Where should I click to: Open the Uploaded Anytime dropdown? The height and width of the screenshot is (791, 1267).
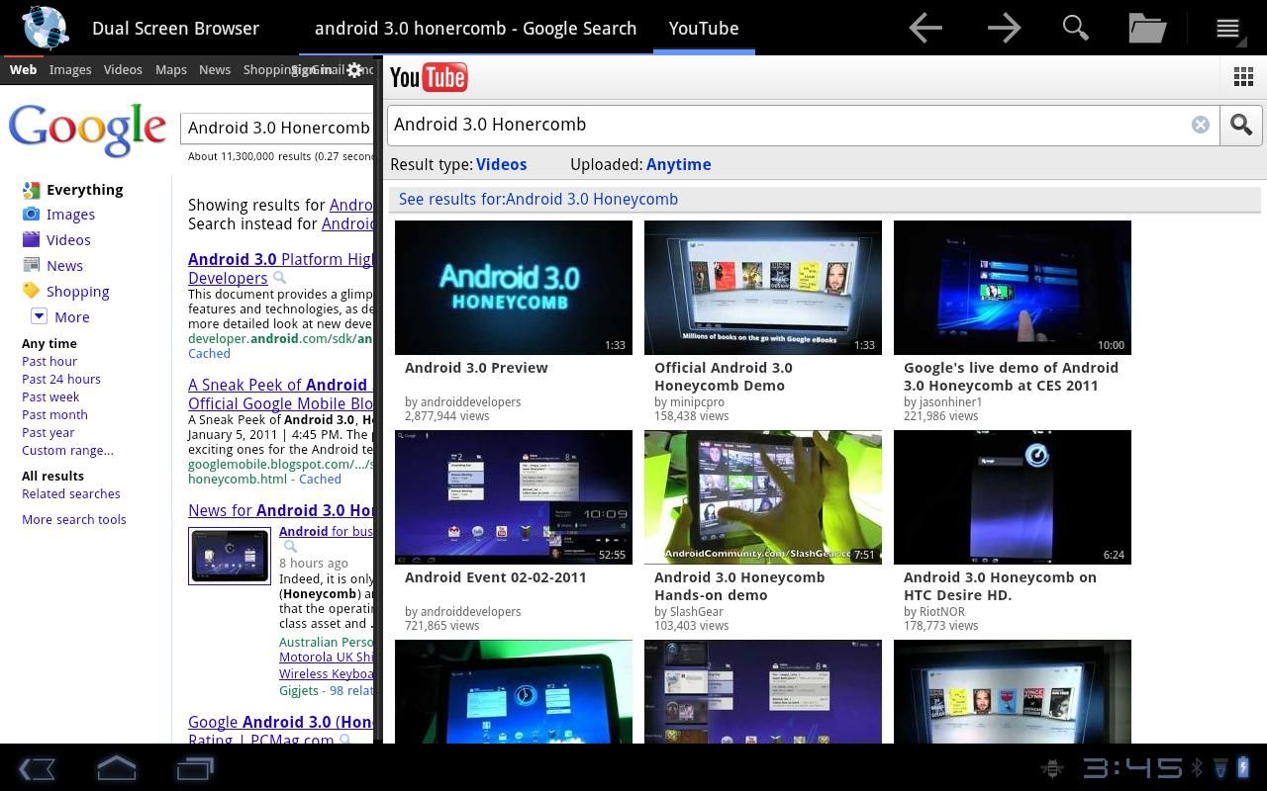coord(679,164)
